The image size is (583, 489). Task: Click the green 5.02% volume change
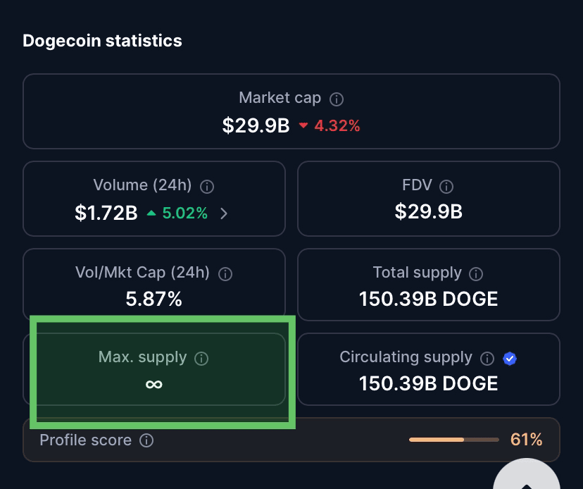click(x=184, y=213)
